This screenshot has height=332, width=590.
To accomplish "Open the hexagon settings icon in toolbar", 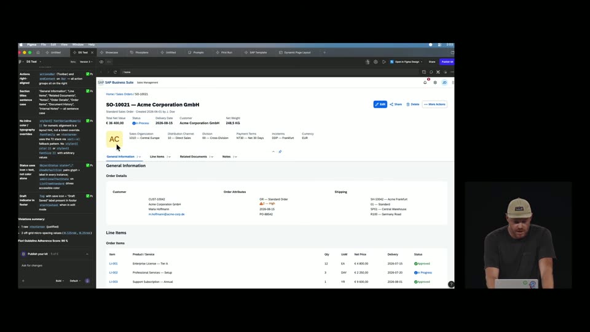I will [376, 61].
